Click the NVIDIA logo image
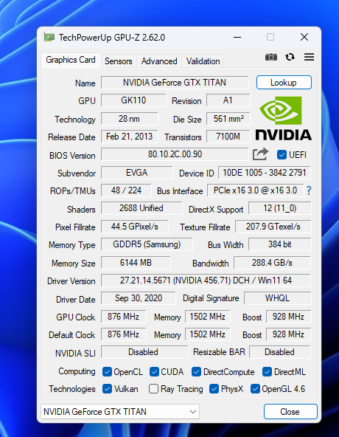The width and height of the screenshot is (339, 437). [x=283, y=118]
